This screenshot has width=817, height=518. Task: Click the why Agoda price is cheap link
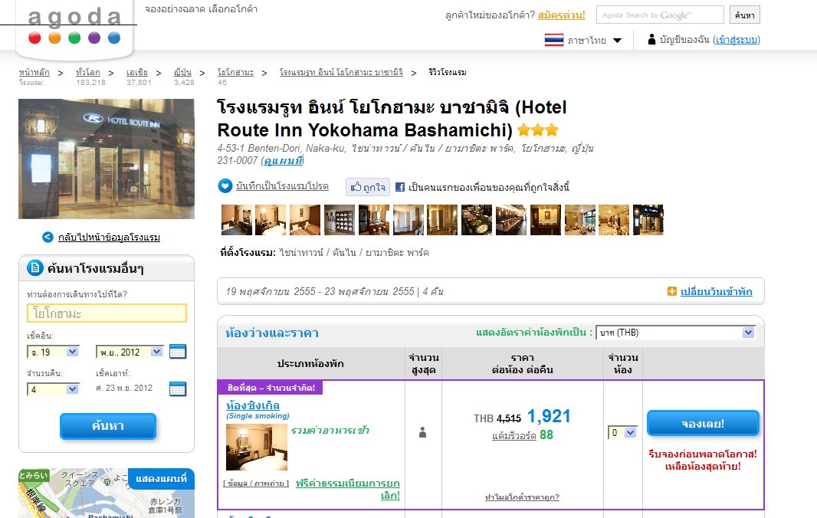522,497
